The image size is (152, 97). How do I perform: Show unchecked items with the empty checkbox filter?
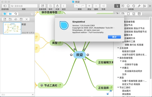click(128, 14)
